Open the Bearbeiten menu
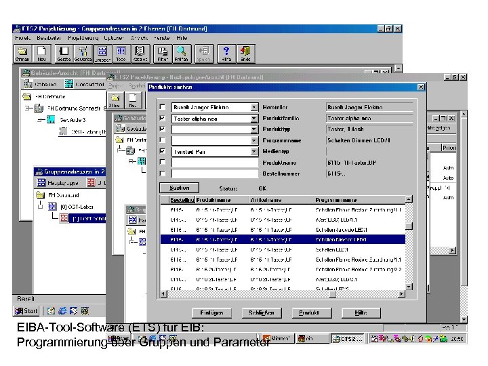Viewport: 488px width, 366px height. [x=49, y=38]
